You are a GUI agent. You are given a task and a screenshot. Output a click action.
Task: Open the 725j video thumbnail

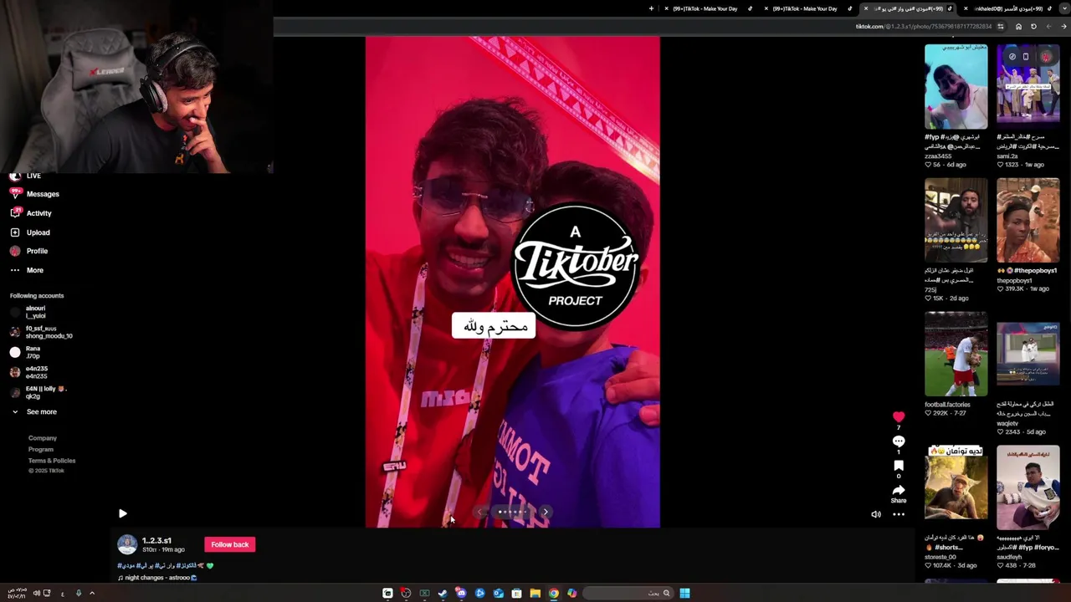(956, 220)
